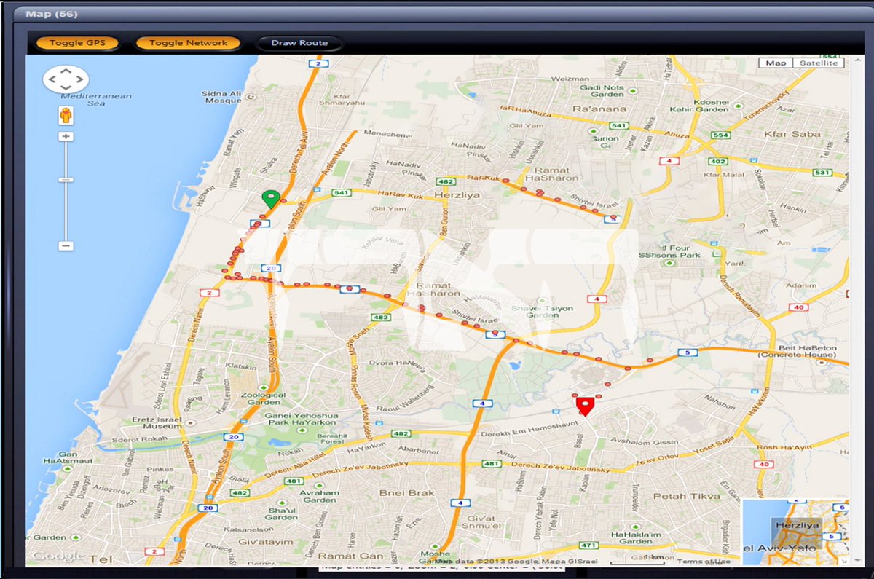The width and height of the screenshot is (874, 579).
Task: Toggle Network points on the map
Action: point(188,43)
